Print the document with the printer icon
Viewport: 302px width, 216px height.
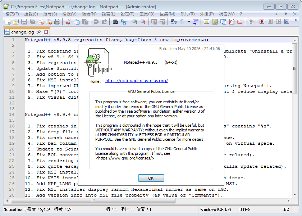[57, 22]
